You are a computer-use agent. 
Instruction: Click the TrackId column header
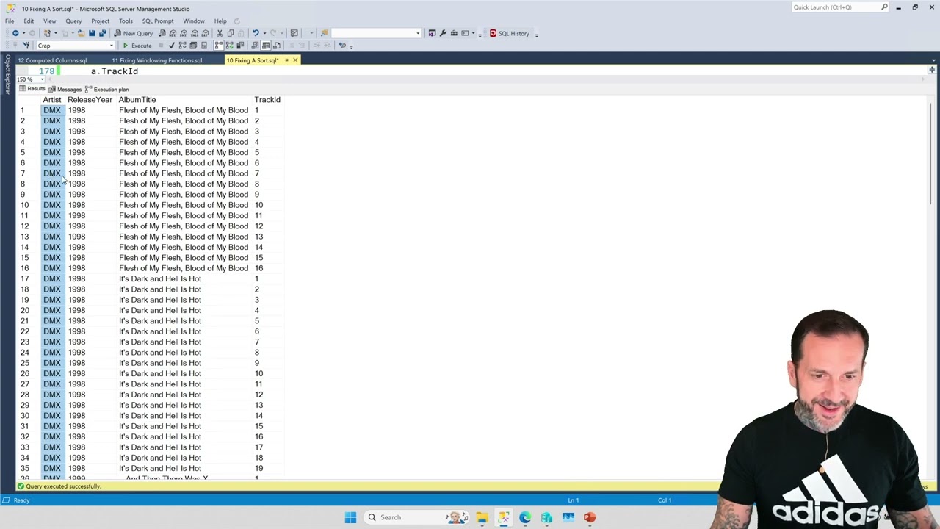267,100
